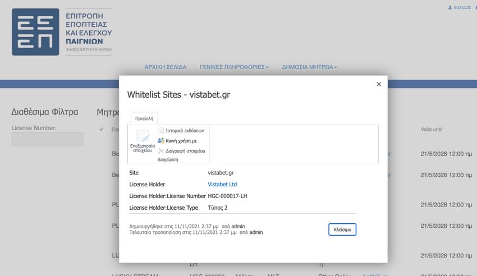Click the Whitelist Sites - vistabet.gr dialog title
Viewport: 477px width, 276px height.
[x=178, y=95]
